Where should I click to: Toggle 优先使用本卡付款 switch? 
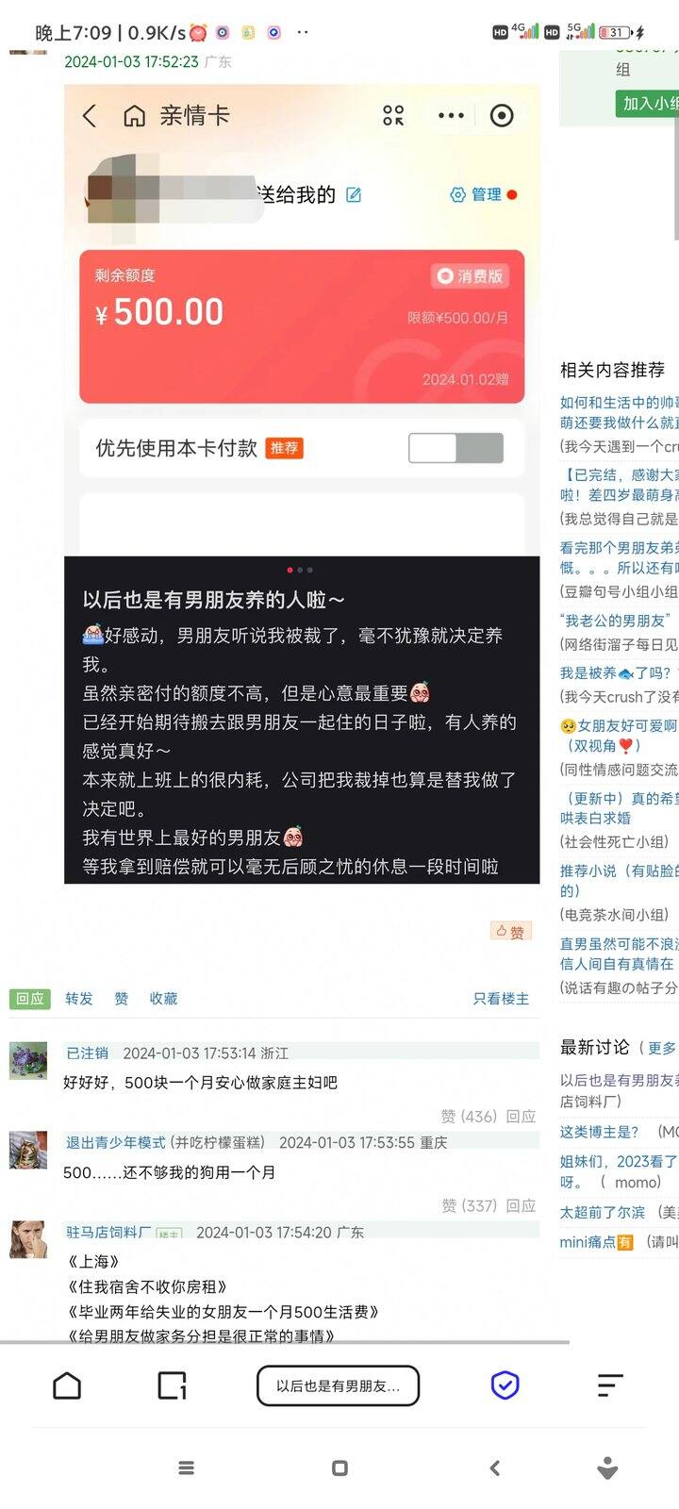pyautogui.click(x=455, y=448)
